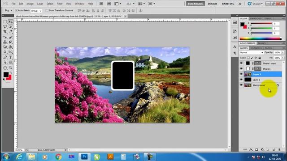Launch Bridge from application bar
287x161 pixels.
click(101, 4)
